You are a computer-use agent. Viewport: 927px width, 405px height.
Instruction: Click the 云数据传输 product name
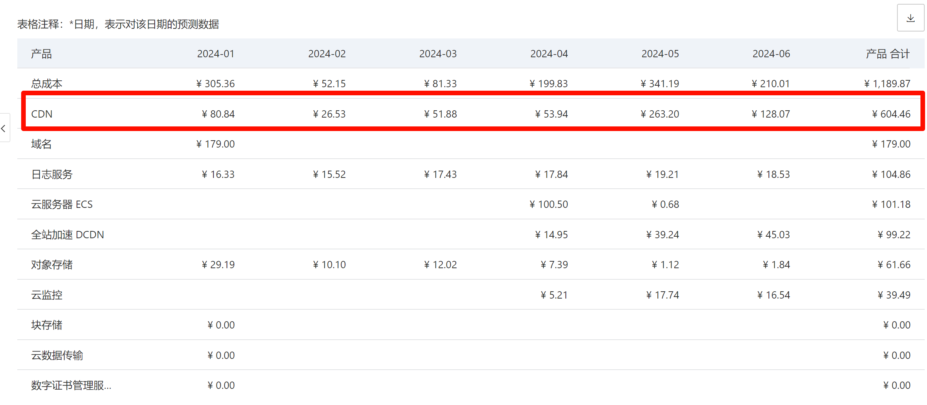(57, 355)
